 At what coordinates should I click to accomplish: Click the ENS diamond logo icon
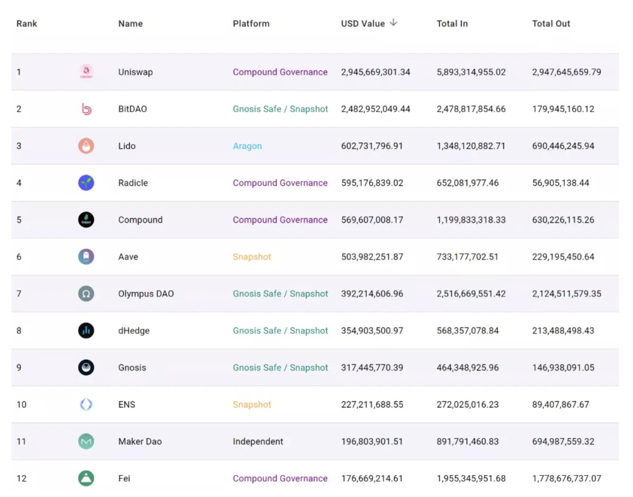coord(86,404)
